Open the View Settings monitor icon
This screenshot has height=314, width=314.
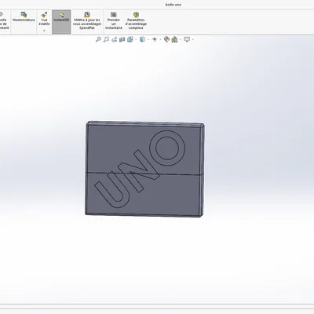pos(187,39)
